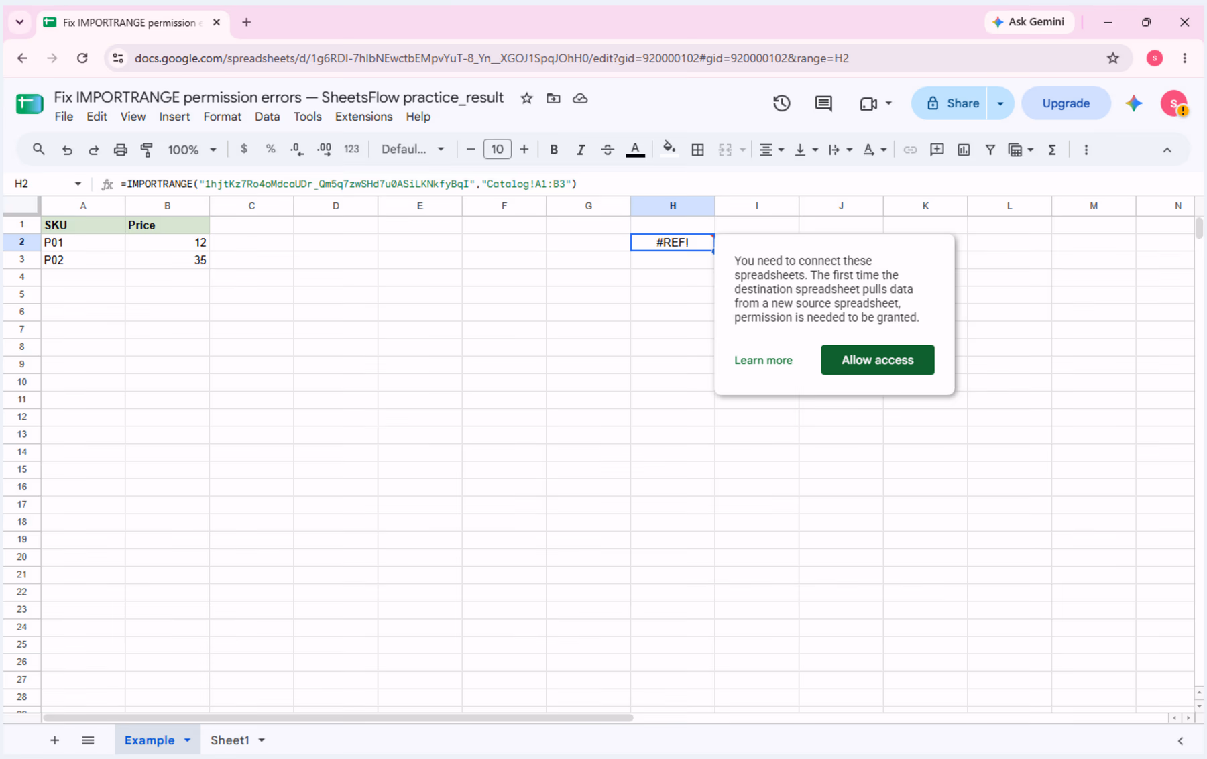Open version history clock icon

[x=781, y=103]
